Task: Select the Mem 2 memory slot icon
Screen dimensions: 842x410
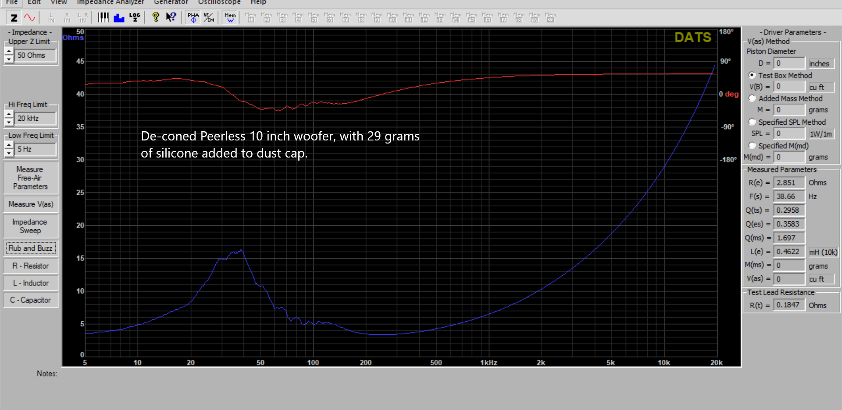Action: [x=266, y=18]
